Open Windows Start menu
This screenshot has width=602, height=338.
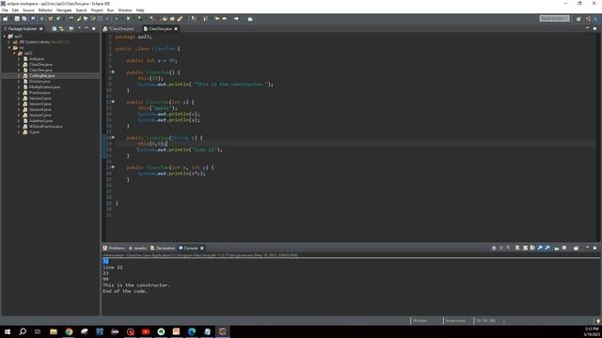click(x=8, y=331)
